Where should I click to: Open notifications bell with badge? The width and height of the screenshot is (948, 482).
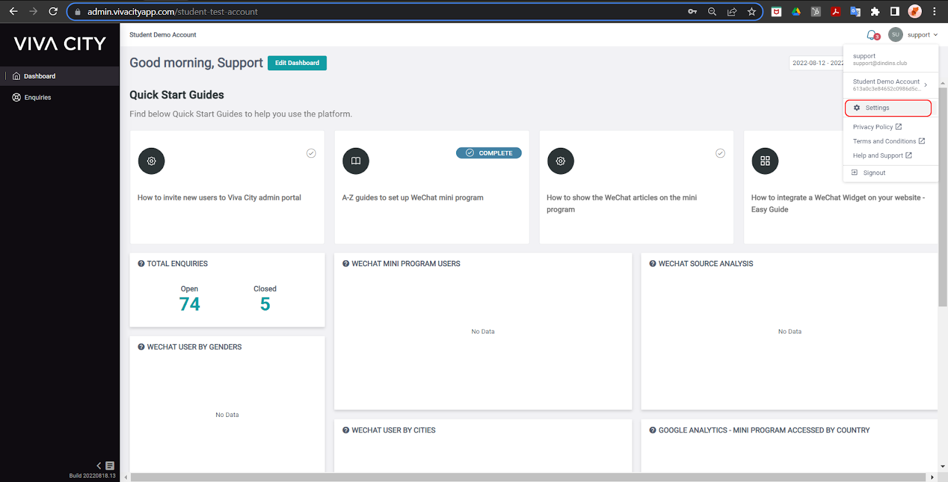873,35
